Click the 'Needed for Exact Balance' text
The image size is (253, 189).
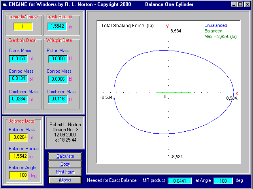tap(112, 180)
